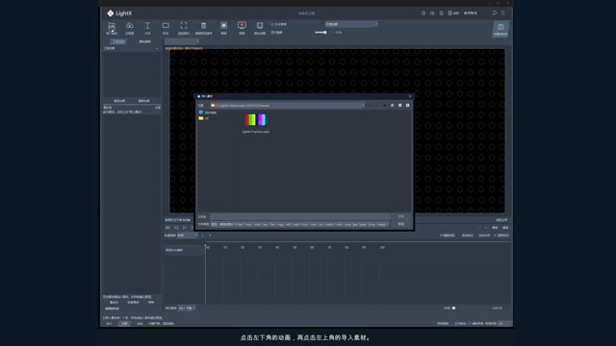
Task: Switch import dialog to list view icon
Action: point(400,105)
